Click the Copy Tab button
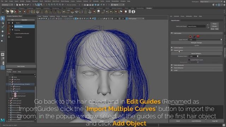This screenshot has height=127, width=226. coord(215,121)
